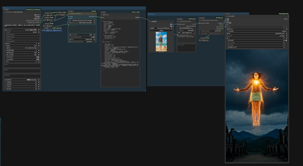Click the beach woman image preview thumbnail

[x=161, y=42]
